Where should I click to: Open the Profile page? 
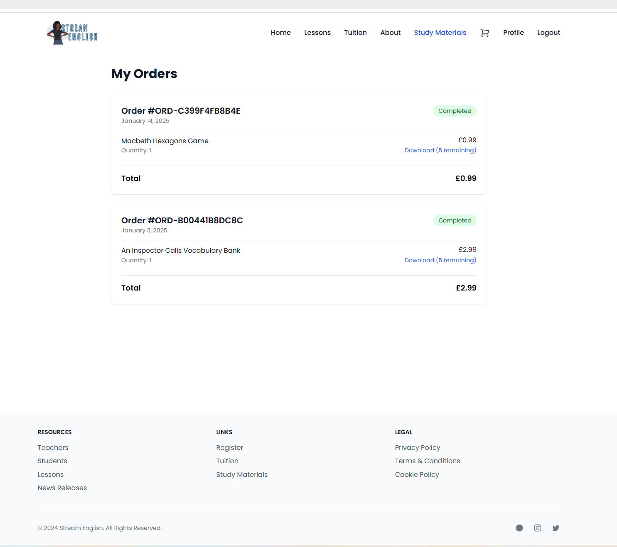point(513,33)
